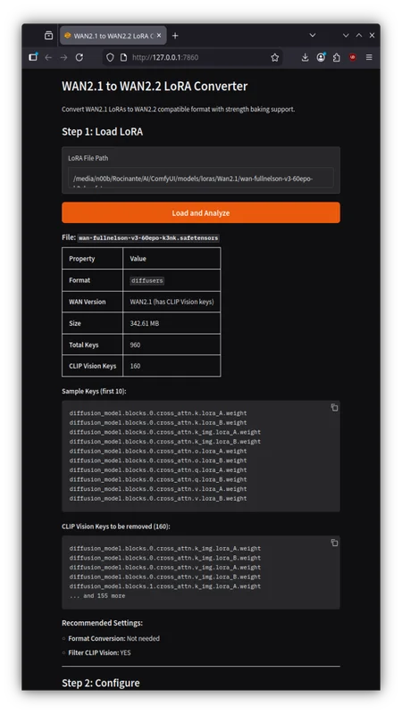Image resolution: width=402 pixels, height=714 pixels.
Task: Bookmark this page with the star
Action: [x=275, y=57]
